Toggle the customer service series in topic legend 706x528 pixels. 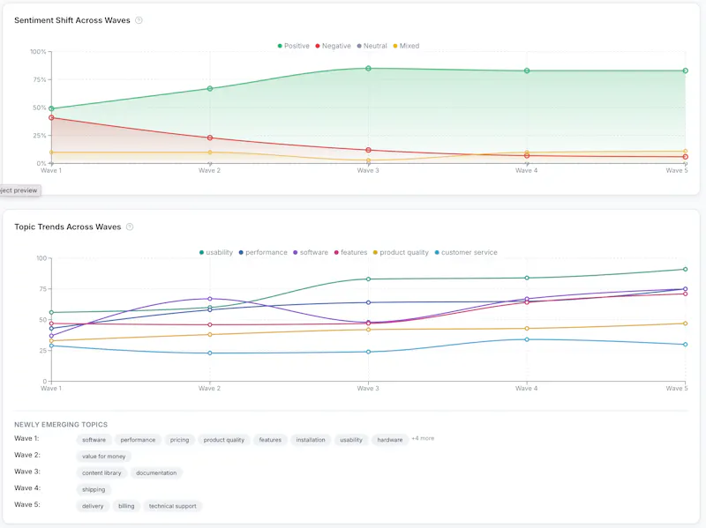pyautogui.click(x=466, y=252)
